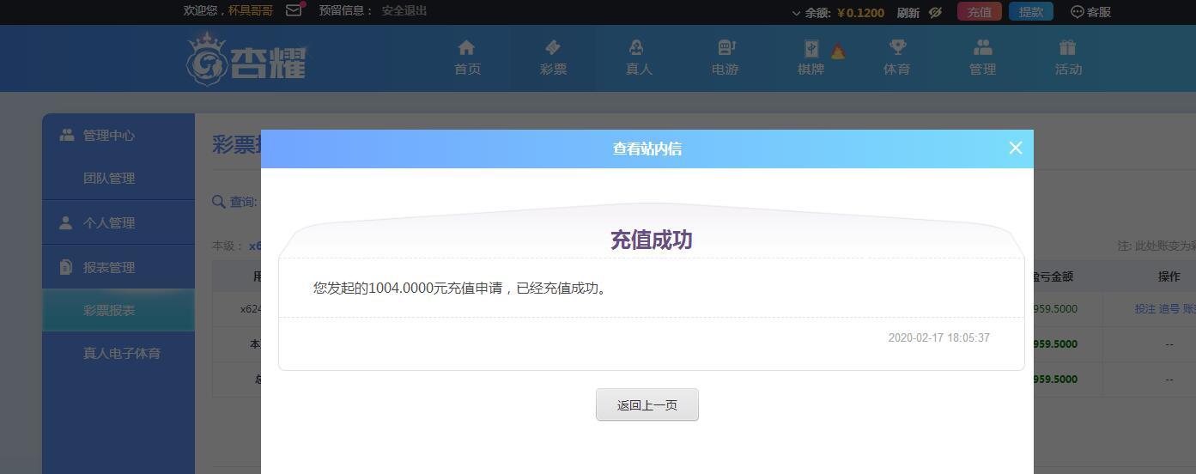Click the 充值成功 message heading
Screen dimensions: 1196x474
click(x=651, y=240)
